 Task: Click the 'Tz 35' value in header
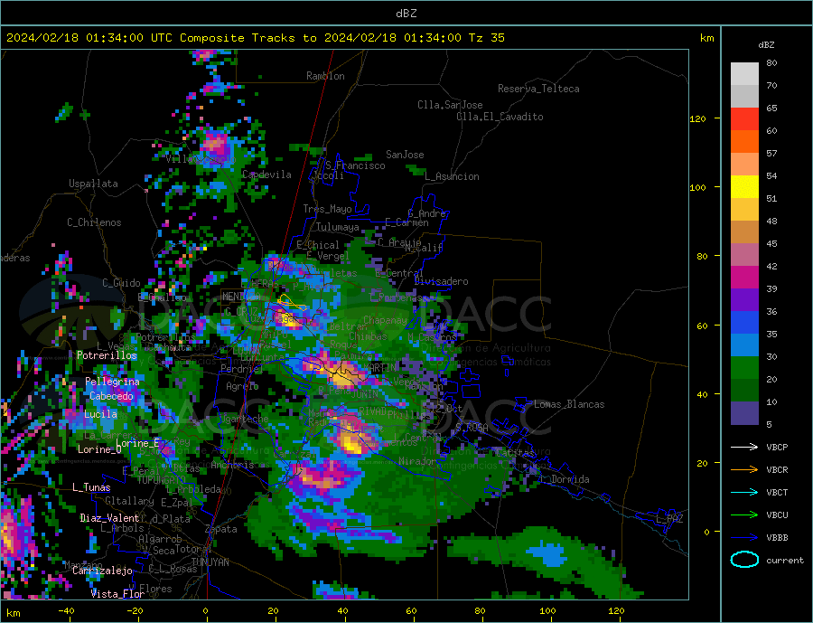[x=486, y=37]
